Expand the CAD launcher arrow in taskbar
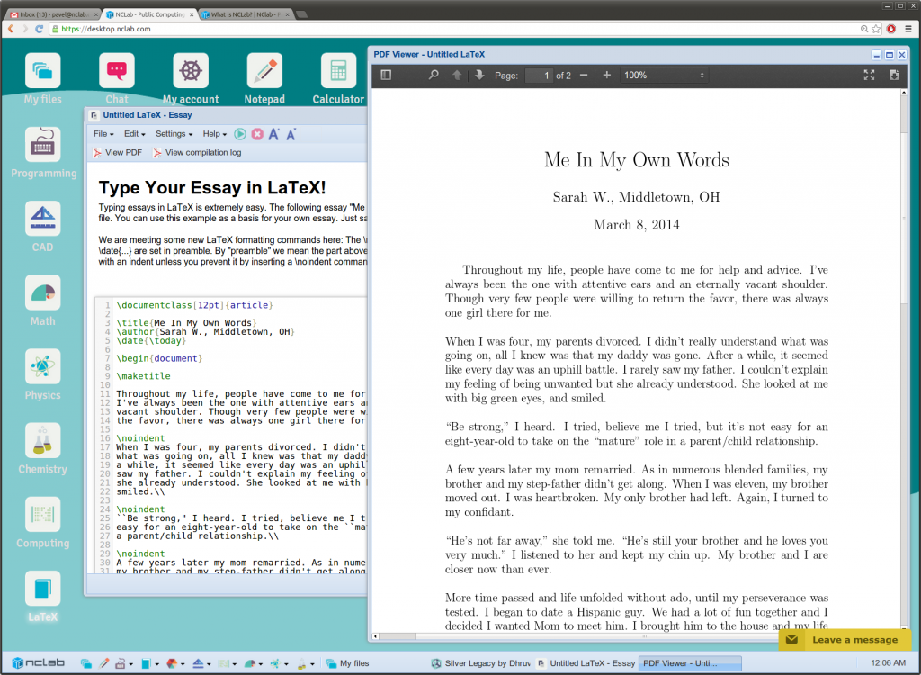The width and height of the screenshot is (921, 675). (209, 664)
